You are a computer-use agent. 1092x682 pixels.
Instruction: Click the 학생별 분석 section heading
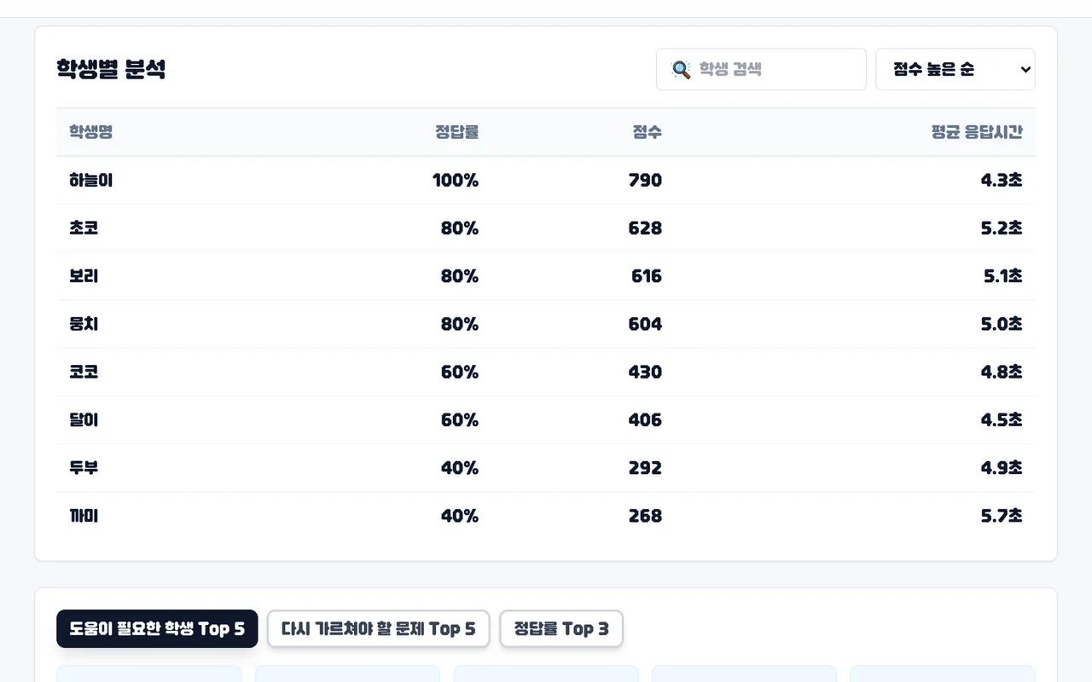111,69
